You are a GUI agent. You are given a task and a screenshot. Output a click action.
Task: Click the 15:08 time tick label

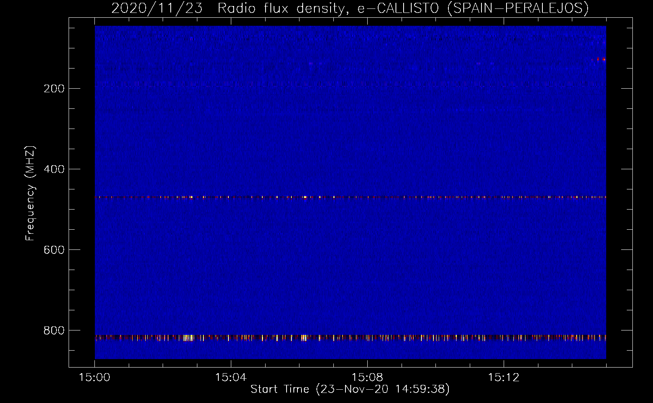pos(367,378)
